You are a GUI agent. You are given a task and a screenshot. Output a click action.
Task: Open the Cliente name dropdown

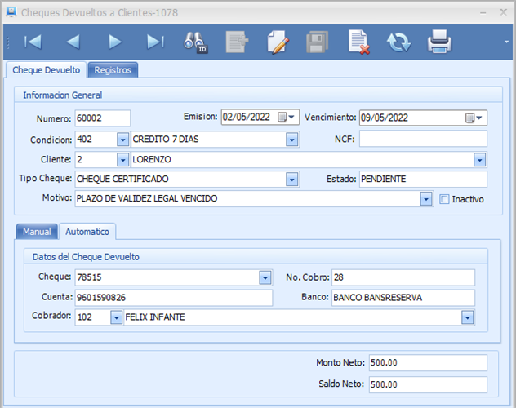479,159
